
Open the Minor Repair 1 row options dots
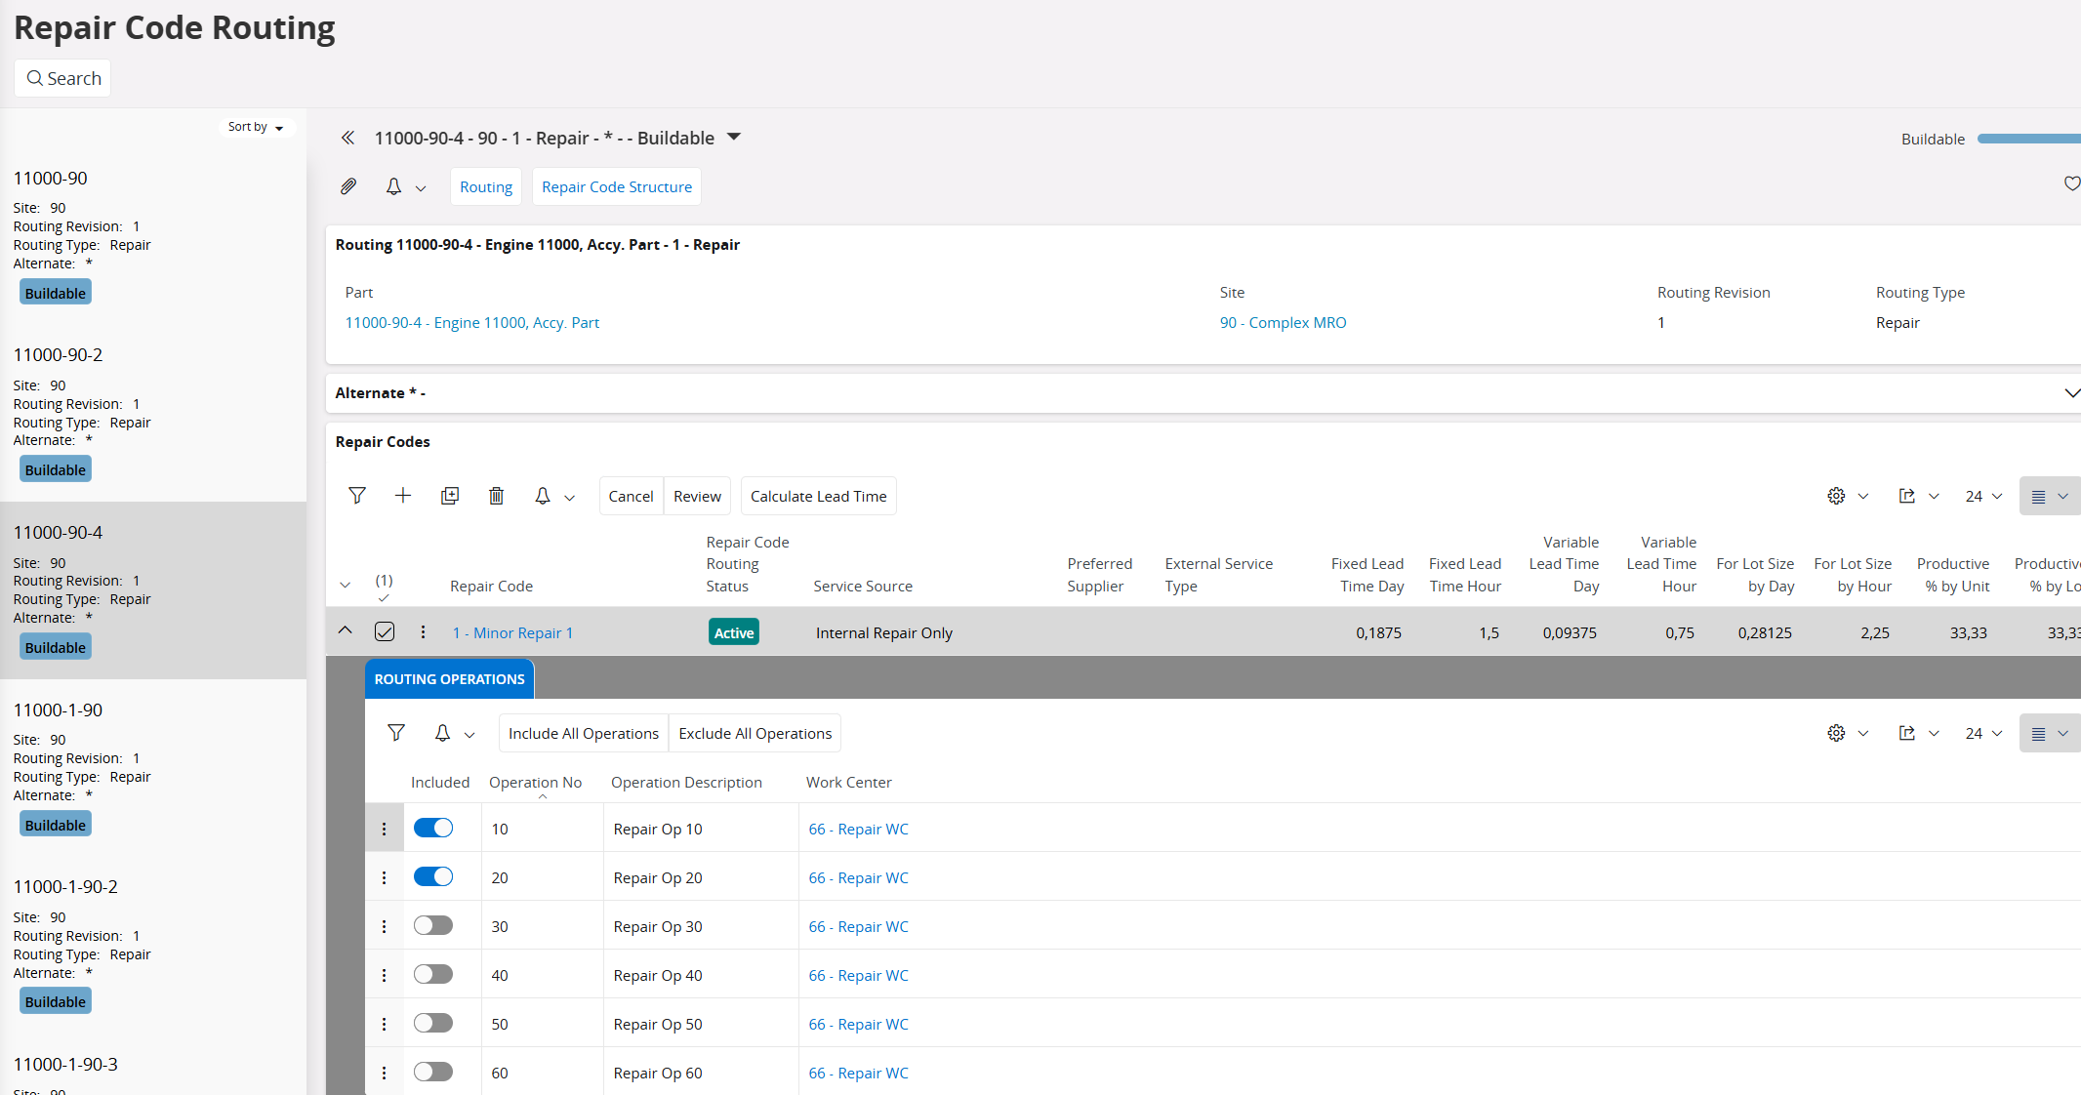pyautogui.click(x=423, y=632)
